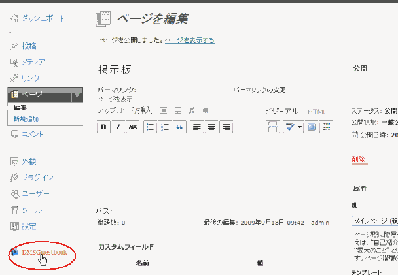Click the appearance icon beside 外観
398x275 pixels.
pos(14,161)
